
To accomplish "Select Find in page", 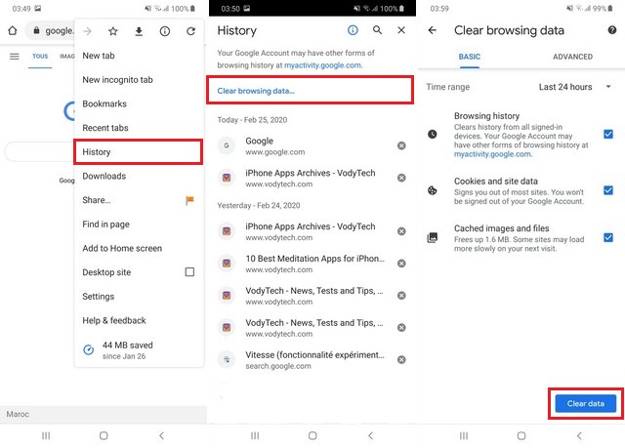I will [x=139, y=224].
